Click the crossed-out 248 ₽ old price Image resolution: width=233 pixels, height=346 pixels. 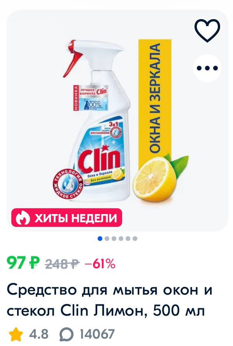tap(62, 263)
